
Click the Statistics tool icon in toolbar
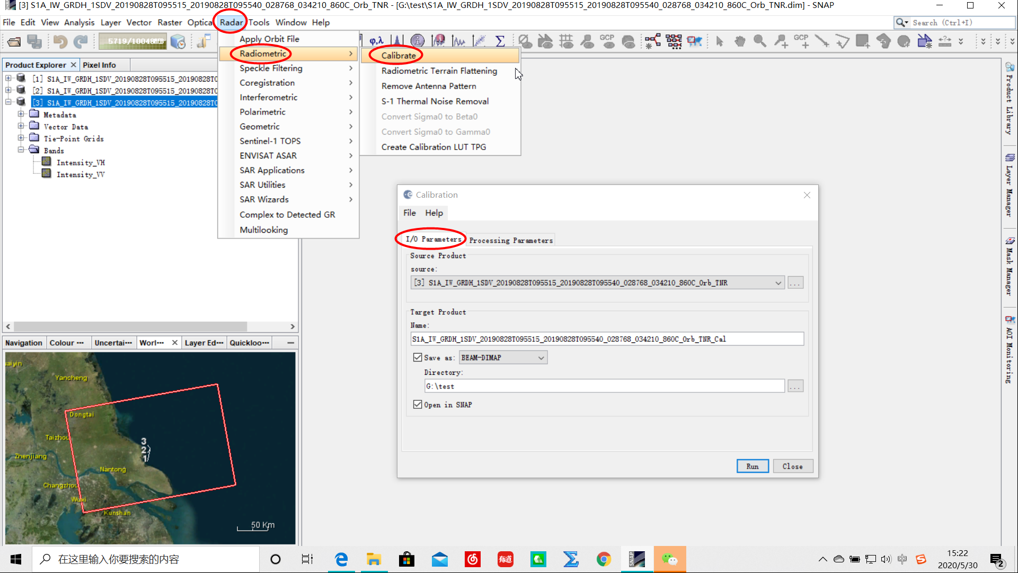[501, 41]
